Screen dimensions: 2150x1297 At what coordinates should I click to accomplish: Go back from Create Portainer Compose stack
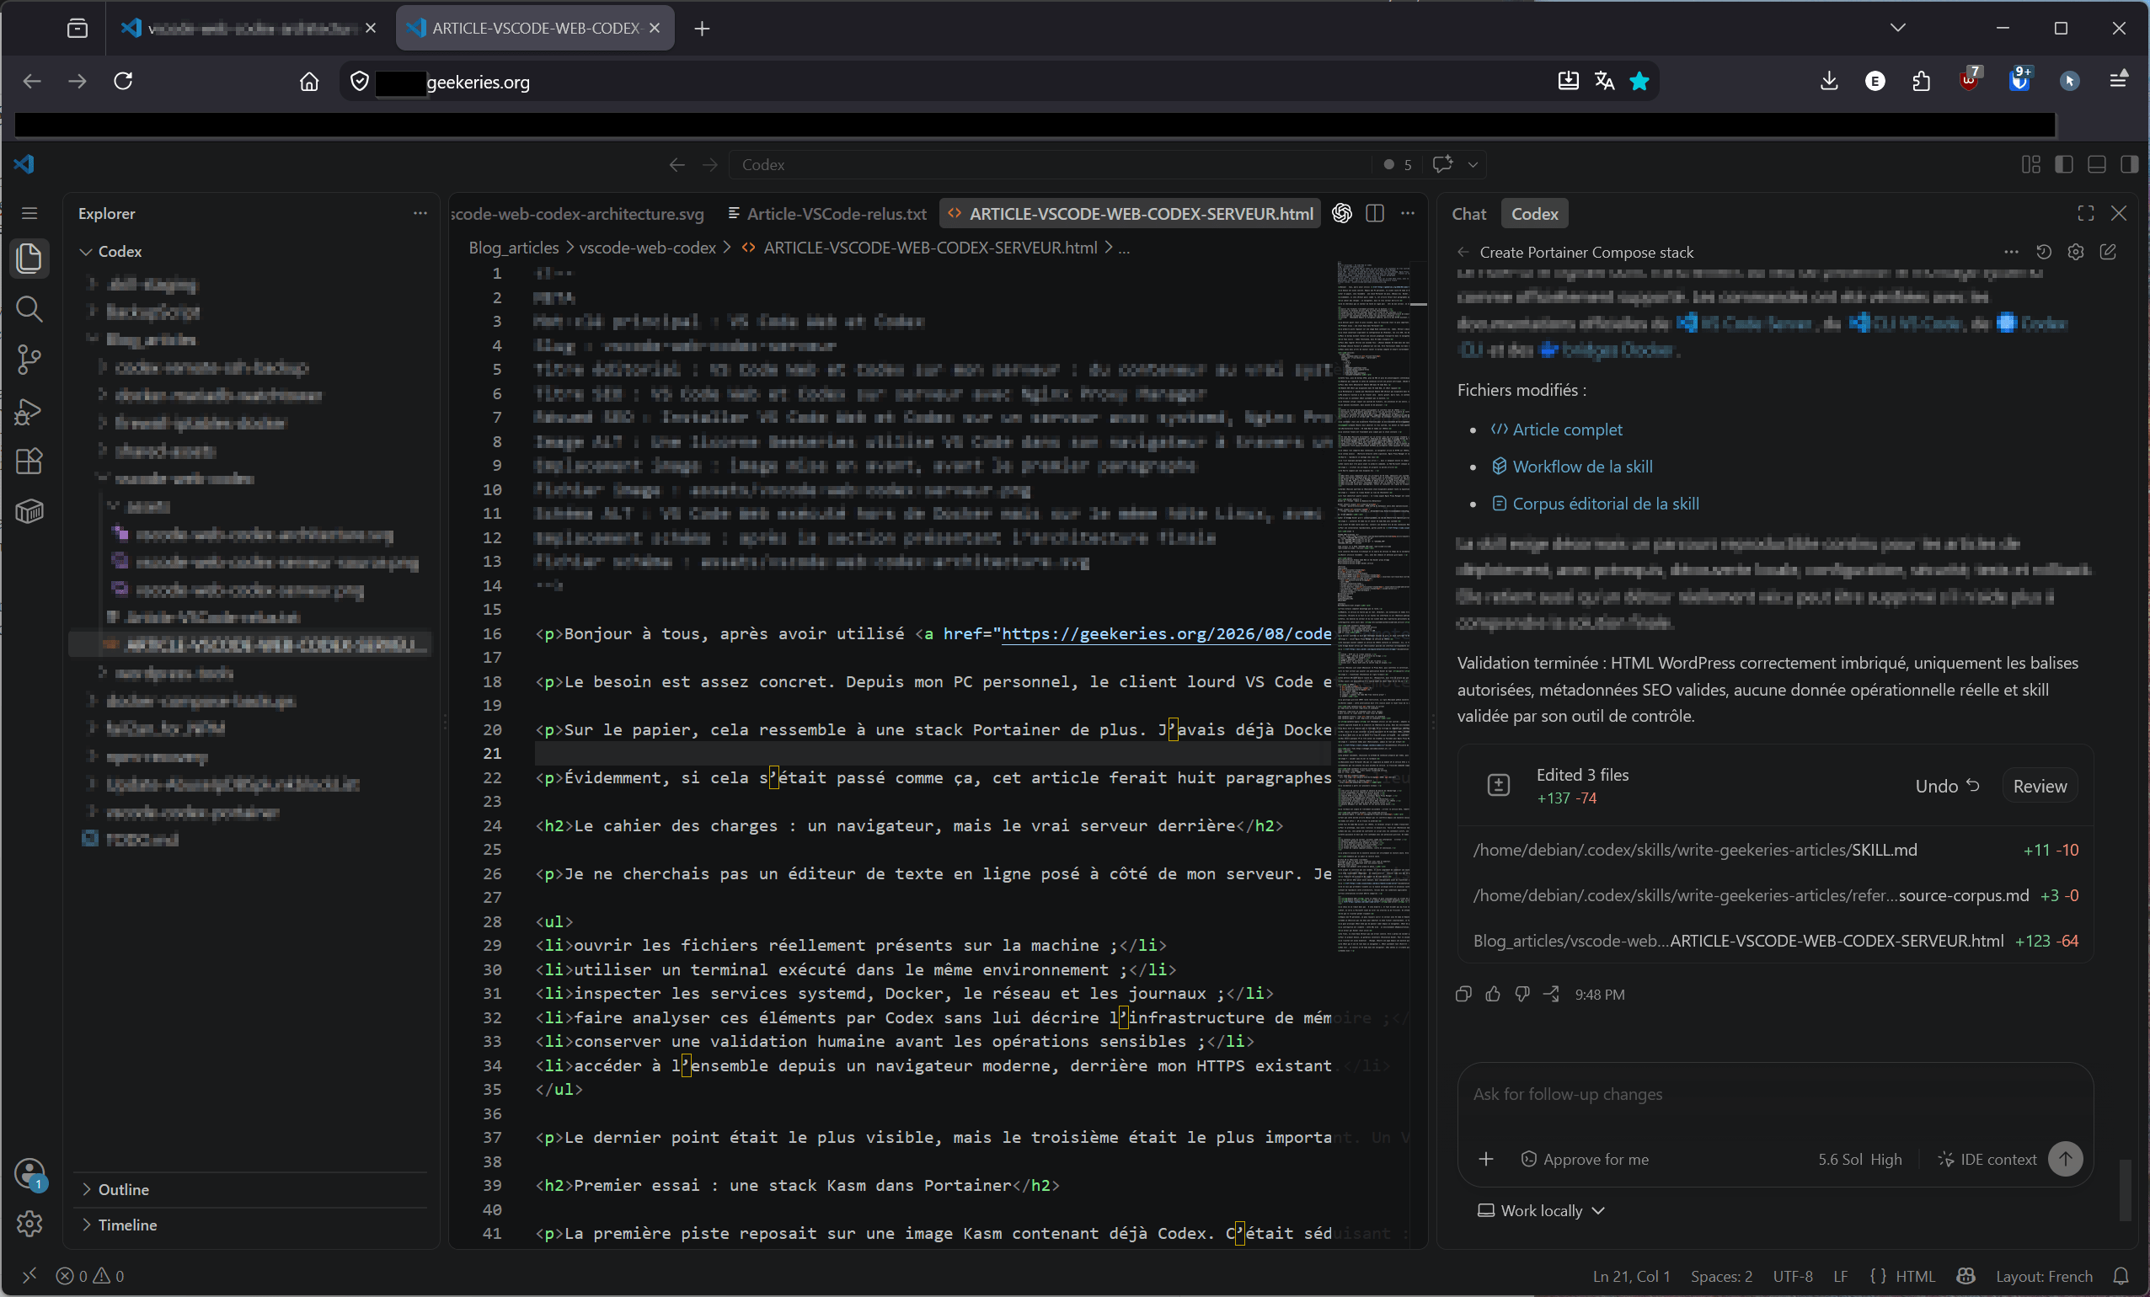(x=1463, y=252)
